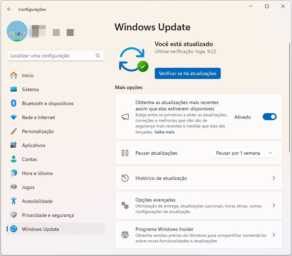Select the Sistema monitor icon
Screen dimensions: 292x256
click(x=14, y=89)
